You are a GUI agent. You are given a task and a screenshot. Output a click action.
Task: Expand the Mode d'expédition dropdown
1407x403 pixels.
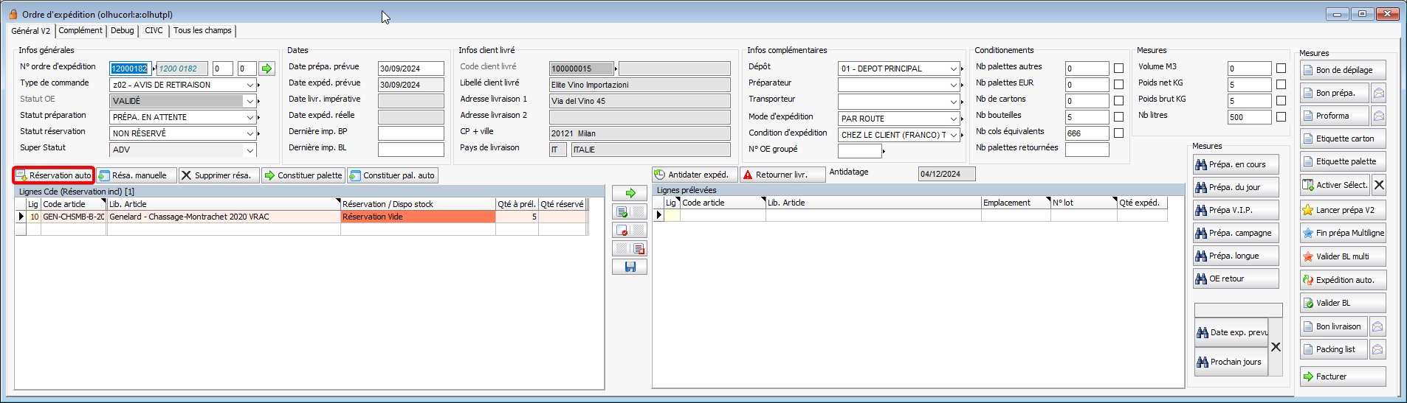[953, 119]
